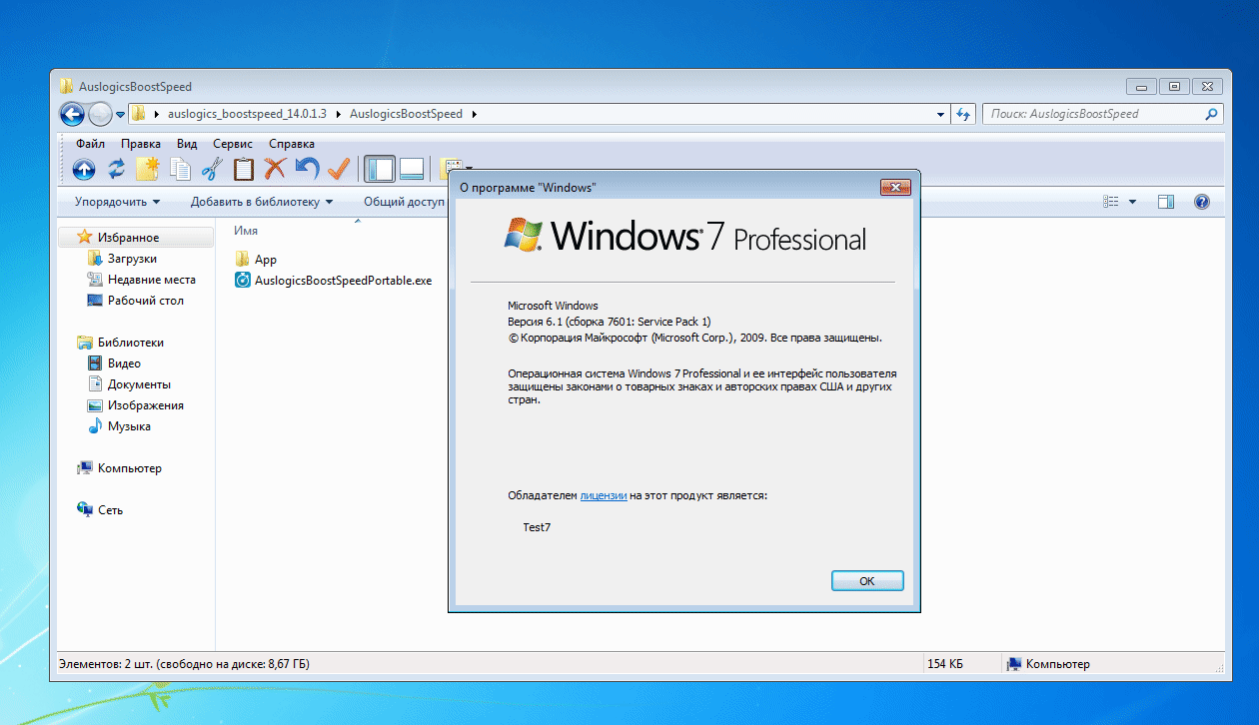Click the AuslogicsBoostSpeed breadcrumb segment
Image resolution: width=1259 pixels, height=725 pixels.
click(x=406, y=114)
